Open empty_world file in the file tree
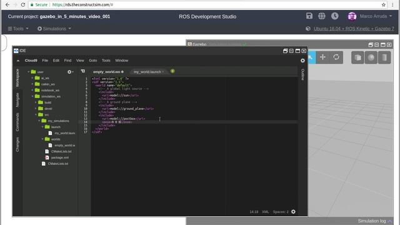This screenshot has width=400, height=225. (64, 146)
